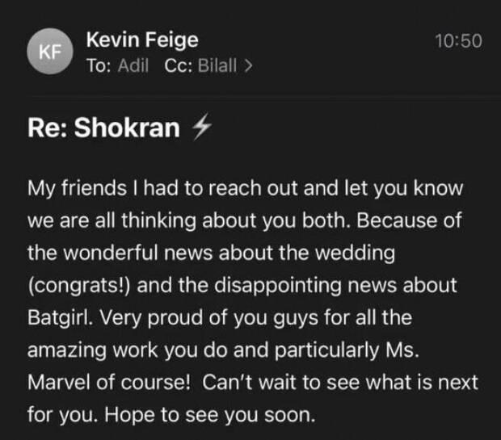Click the Cc: field label
The height and width of the screenshot is (440, 501).
pos(179,65)
